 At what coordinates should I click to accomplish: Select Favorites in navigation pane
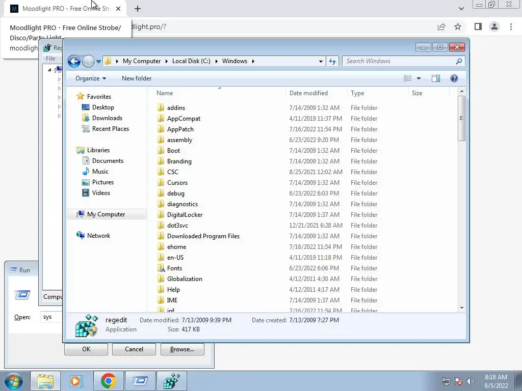(x=99, y=97)
